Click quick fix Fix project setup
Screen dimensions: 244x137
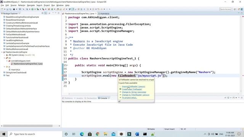[129, 97]
